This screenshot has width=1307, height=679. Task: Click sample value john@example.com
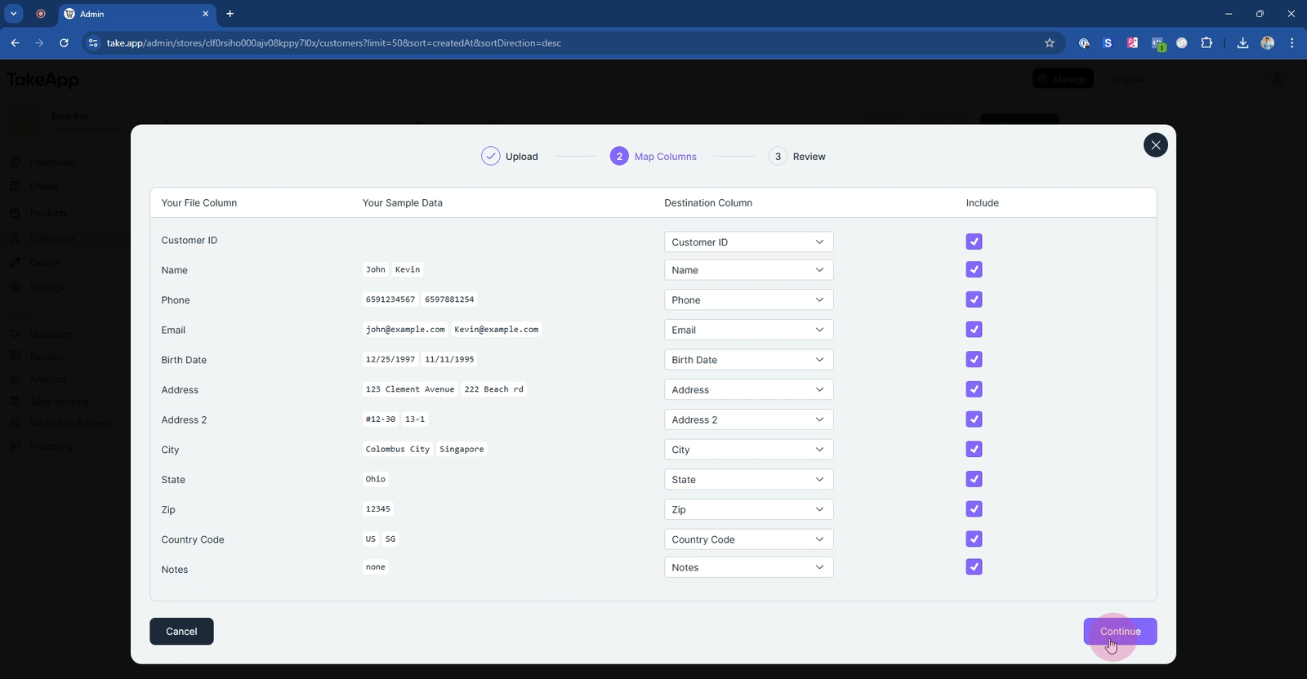(405, 330)
